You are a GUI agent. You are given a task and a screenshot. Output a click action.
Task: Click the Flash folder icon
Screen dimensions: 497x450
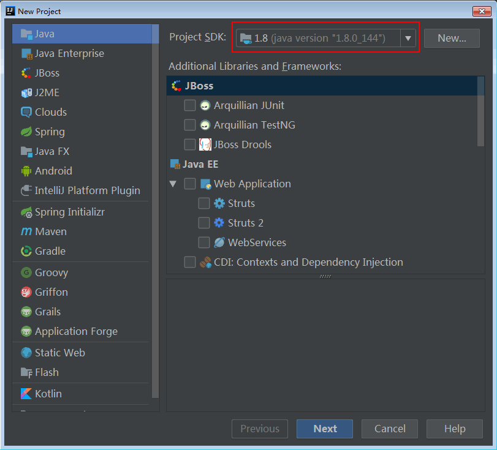point(26,373)
